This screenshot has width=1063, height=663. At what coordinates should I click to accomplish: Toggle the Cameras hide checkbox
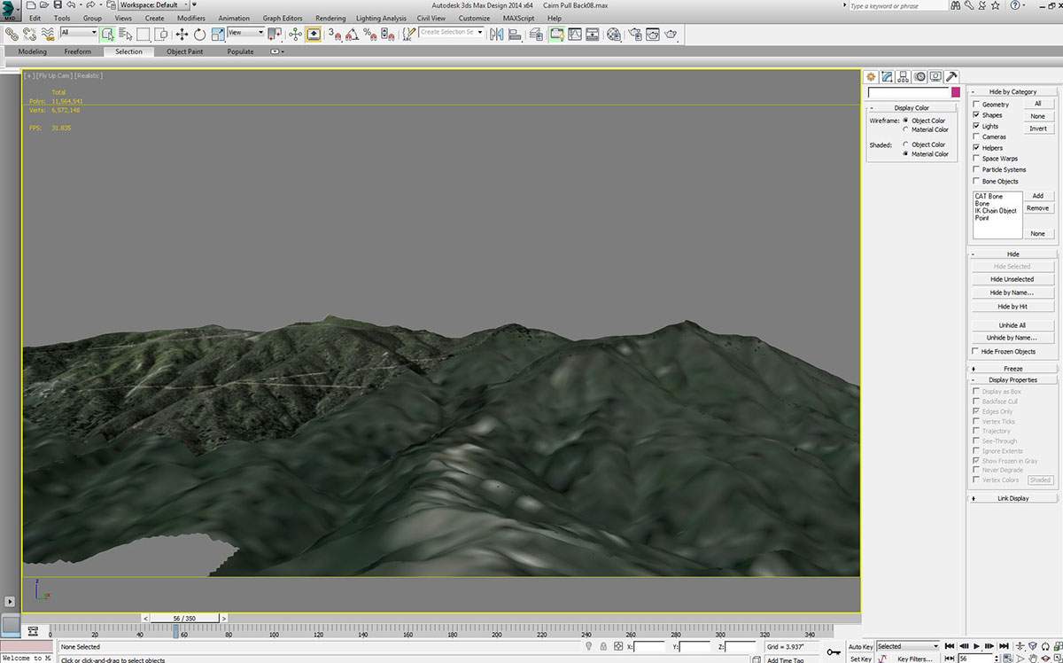click(x=976, y=137)
